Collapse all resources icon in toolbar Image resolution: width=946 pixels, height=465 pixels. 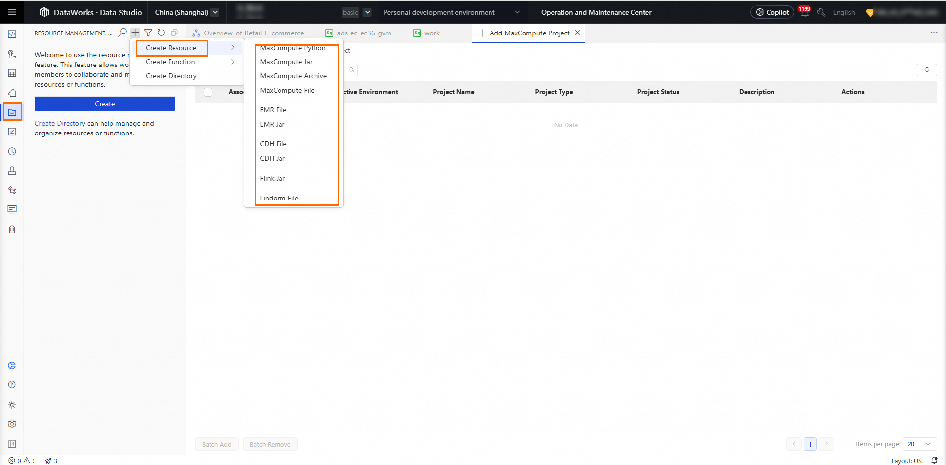[x=174, y=33]
